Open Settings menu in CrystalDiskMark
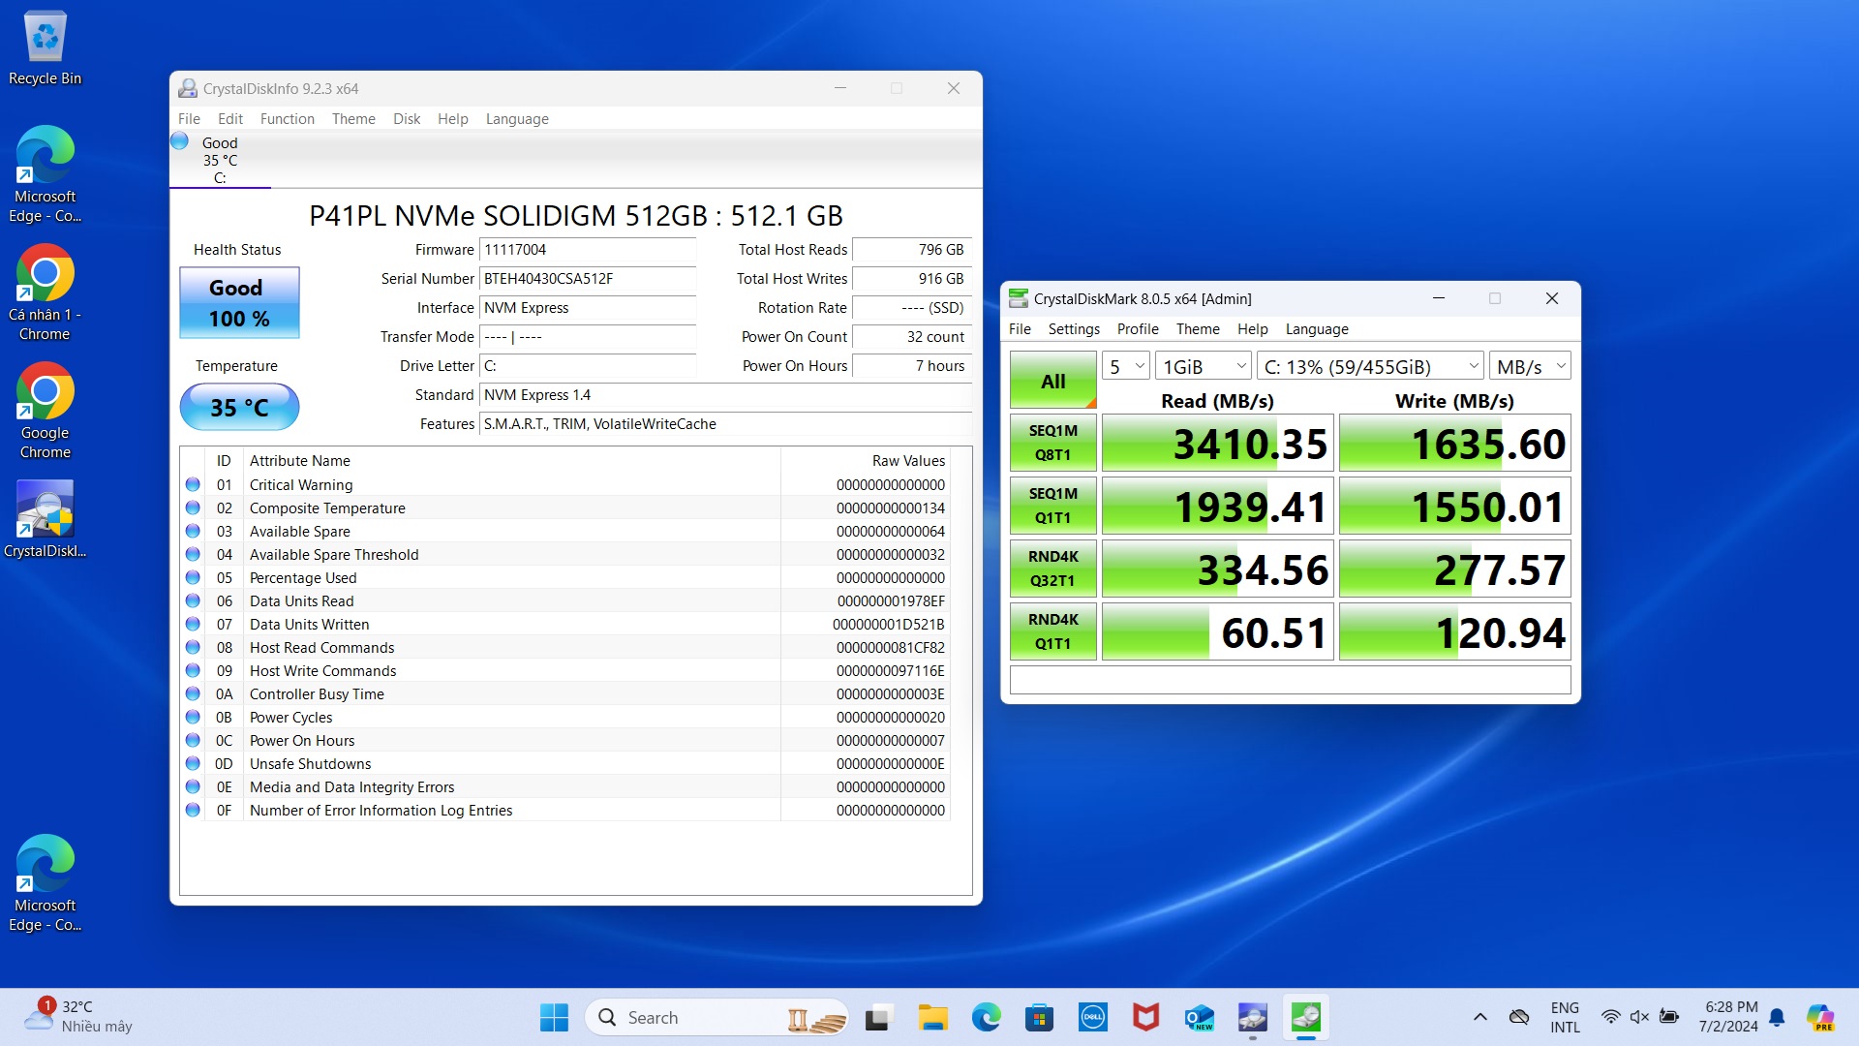 (1074, 328)
